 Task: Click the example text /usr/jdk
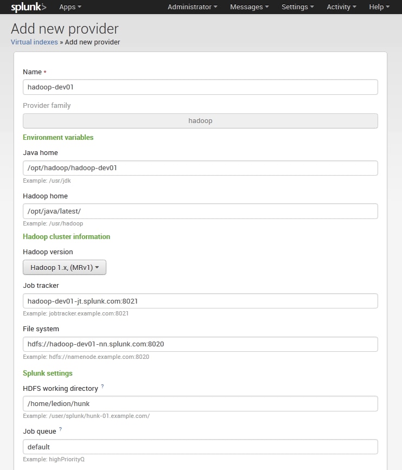point(60,181)
